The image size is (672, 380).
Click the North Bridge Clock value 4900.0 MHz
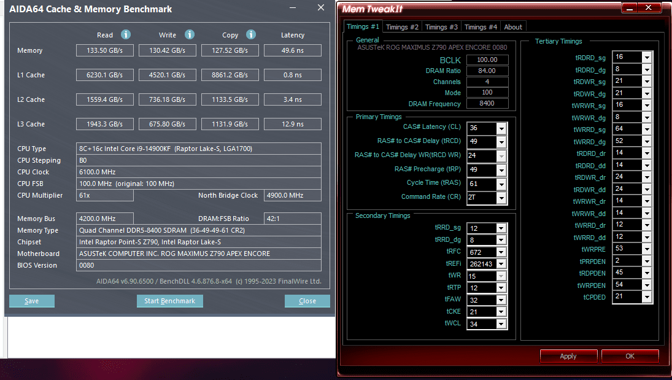click(x=293, y=195)
